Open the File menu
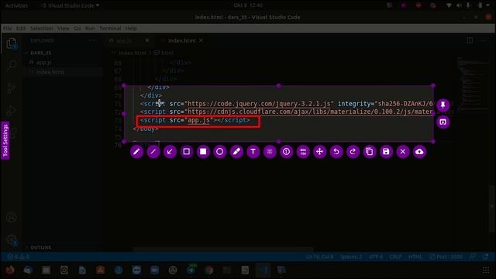Screen dimensions: 496x279 click(7, 29)
